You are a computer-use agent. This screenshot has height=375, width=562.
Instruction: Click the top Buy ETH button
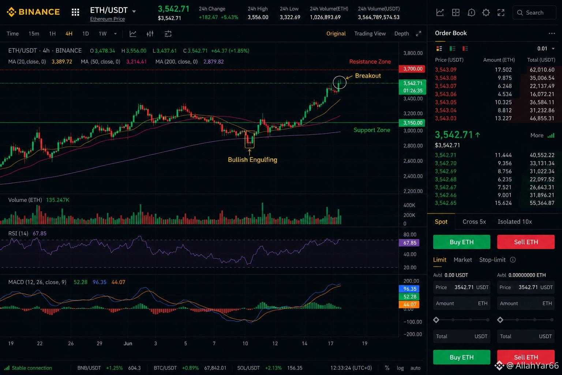click(x=462, y=242)
